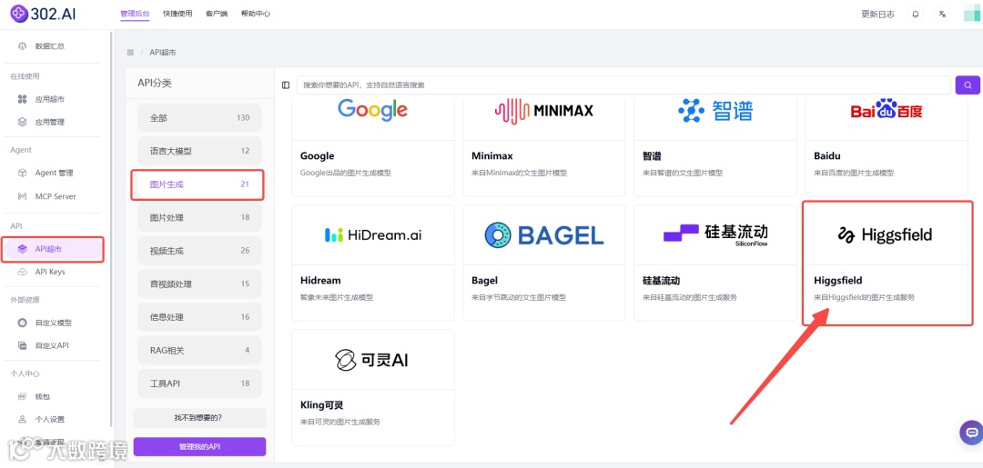Image resolution: width=983 pixels, height=468 pixels.
Task: Click the description 来自Higgsfield的图片生成服务
Action: 864,297
